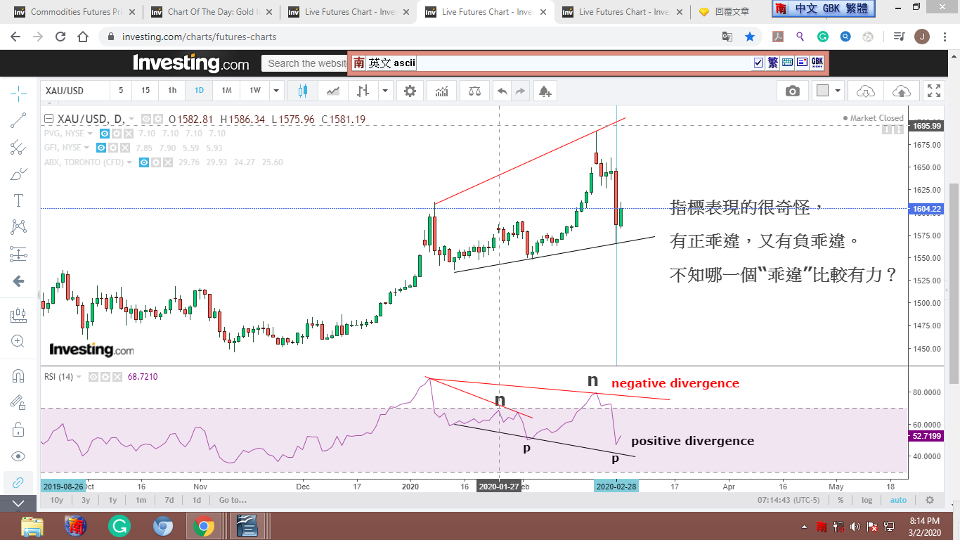Click the back arrow in left toolbar

click(x=19, y=281)
